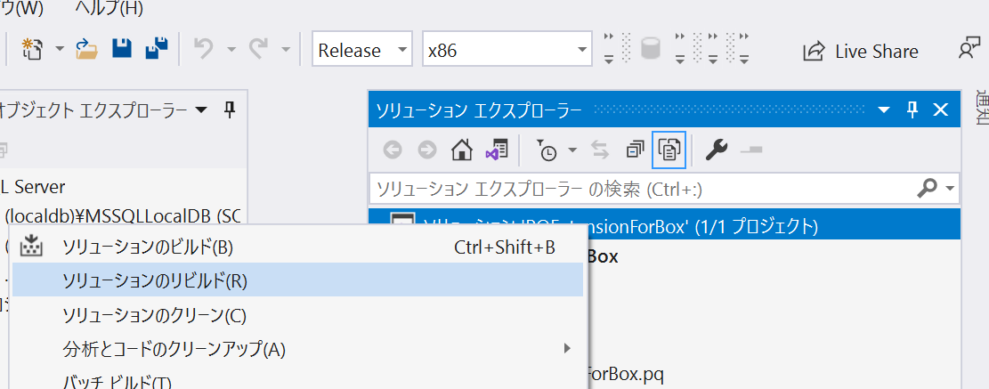Viewport: 989px width, 389px height.
Task: Open the x86 platform dropdown
Action: point(507,49)
